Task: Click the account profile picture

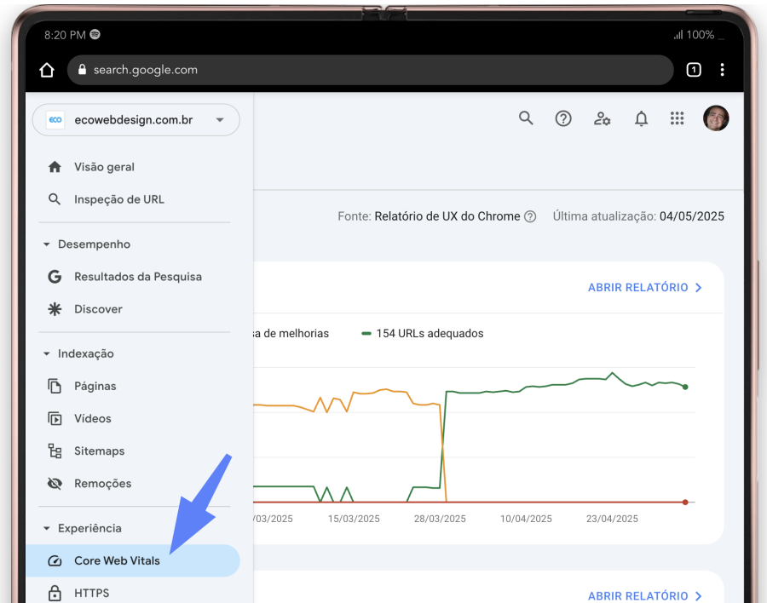Action: (716, 118)
